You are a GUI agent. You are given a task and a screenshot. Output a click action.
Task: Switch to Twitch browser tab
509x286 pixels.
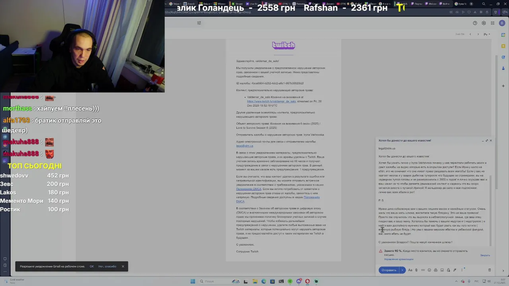tap(402, 4)
